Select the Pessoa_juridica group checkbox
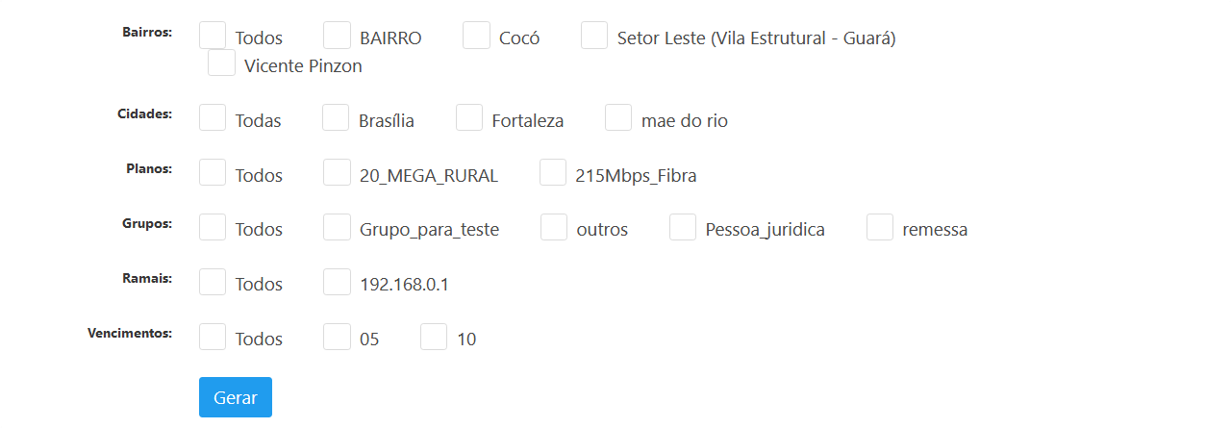This screenshot has height=428, width=1231. point(683,228)
